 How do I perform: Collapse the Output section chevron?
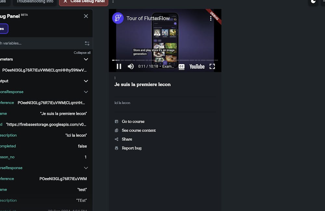86,81
